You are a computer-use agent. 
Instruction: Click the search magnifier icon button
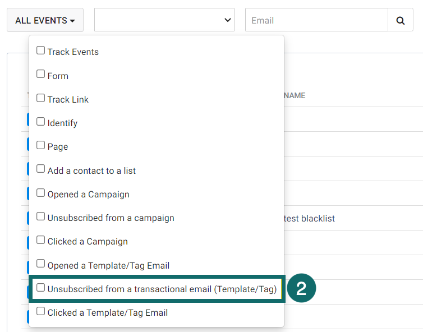401,20
